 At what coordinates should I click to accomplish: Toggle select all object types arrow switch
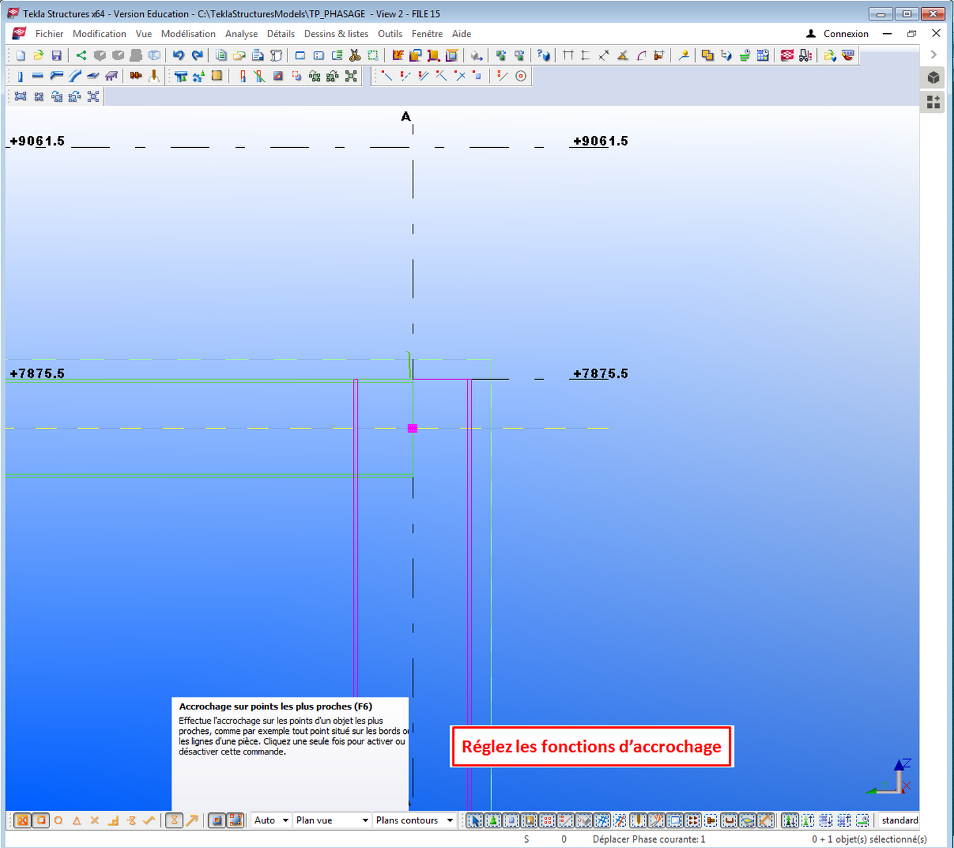[x=475, y=820]
